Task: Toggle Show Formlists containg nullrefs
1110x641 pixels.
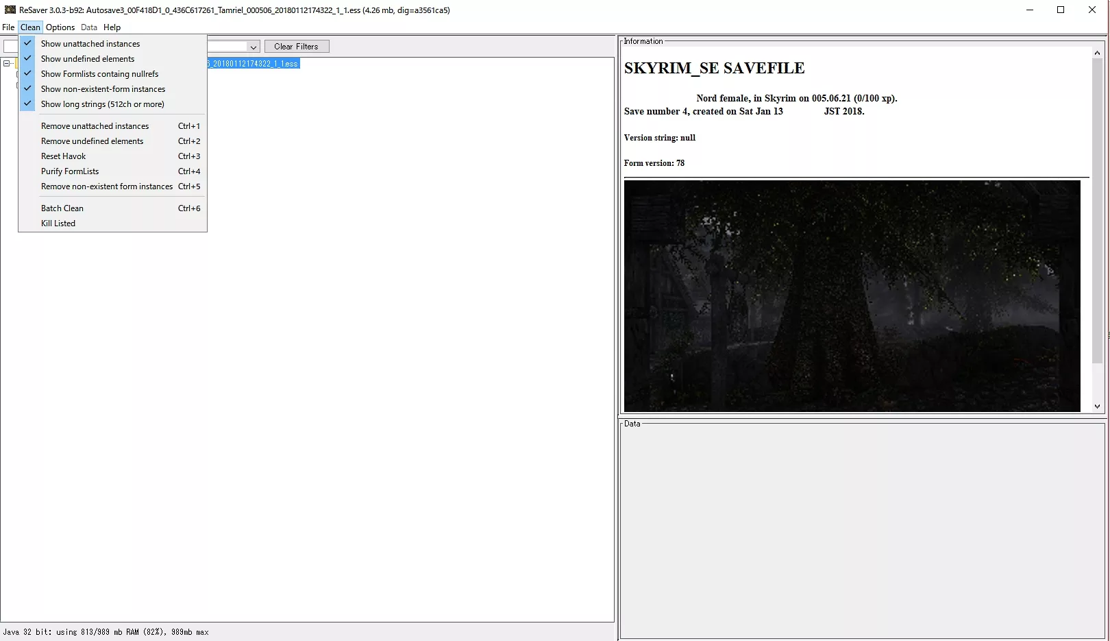Action: click(113, 74)
